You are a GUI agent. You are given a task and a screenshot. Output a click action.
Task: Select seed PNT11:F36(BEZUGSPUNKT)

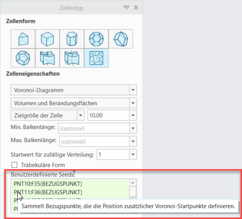[48, 192]
